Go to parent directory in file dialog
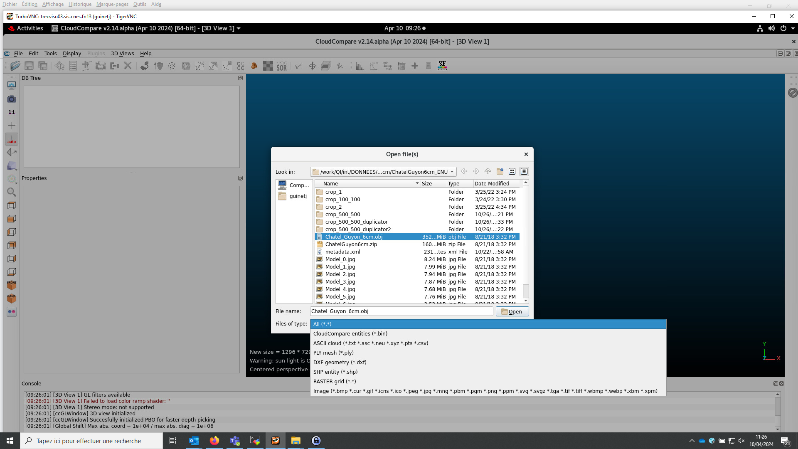Screen dimensions: 798x449 [x=488, y=171]
